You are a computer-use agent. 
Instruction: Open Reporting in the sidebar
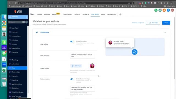[15, 80]
